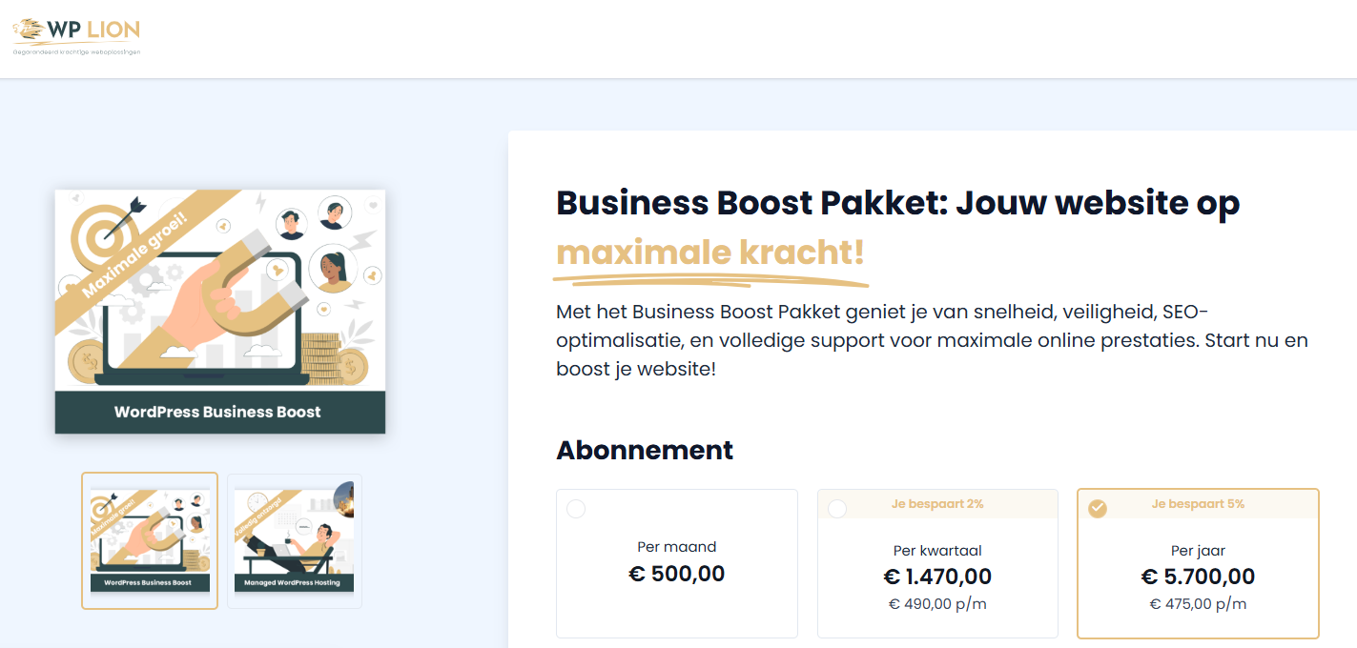
Task: Click the Je bespaart 2% badge
Action: pyautogui.click(x=936, y=503)
